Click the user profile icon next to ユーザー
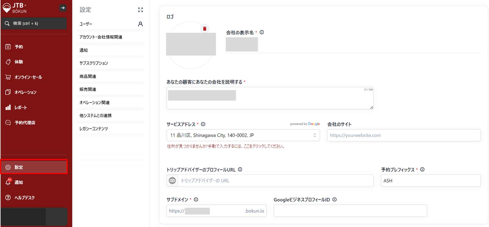Screen dimensions: 489x227 [x=140, y=24]
